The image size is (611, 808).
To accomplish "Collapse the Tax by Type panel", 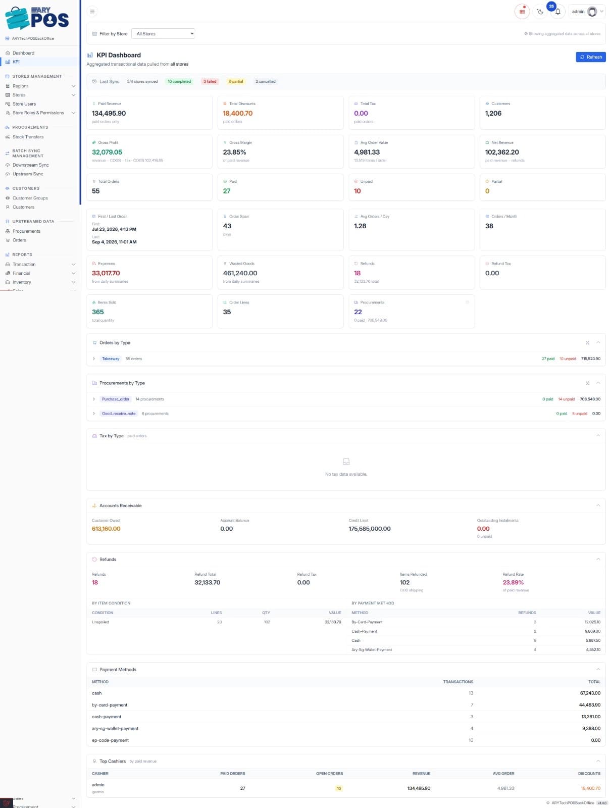I will coord(598,435).
